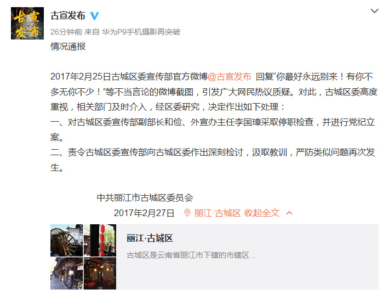Open the source link 华为P9手机摄影再突破
This screenshot has height=295, width=383.
click(x=141, y=32)
